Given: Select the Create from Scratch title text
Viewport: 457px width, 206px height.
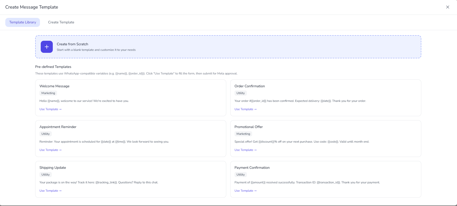Looking at the screenshot, I should tap(72, 44).
